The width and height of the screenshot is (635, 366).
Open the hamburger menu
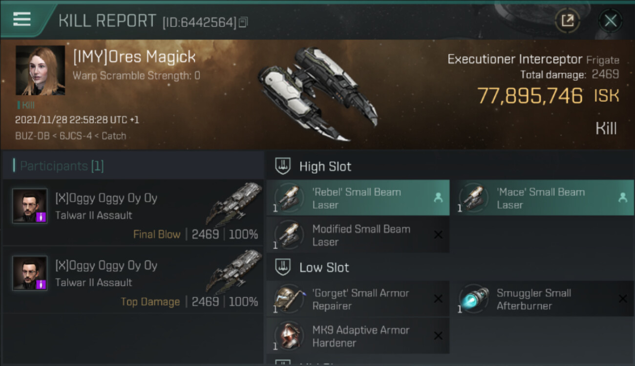coord(22,19)
